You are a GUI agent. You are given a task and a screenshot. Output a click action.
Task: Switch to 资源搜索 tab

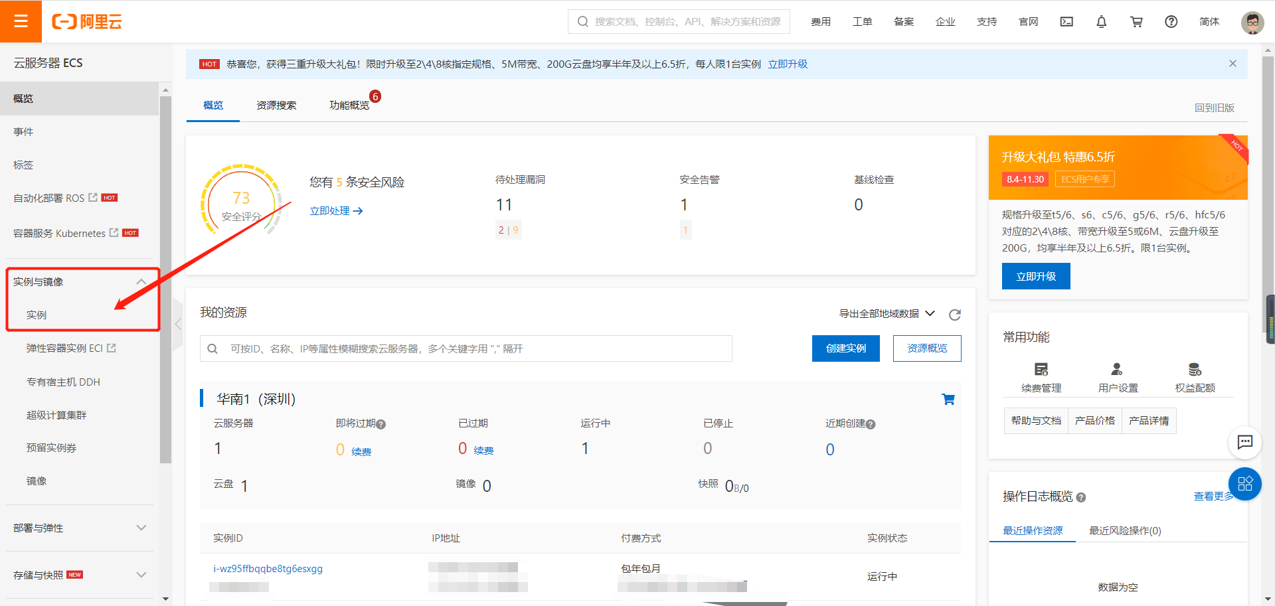(276, 106)
